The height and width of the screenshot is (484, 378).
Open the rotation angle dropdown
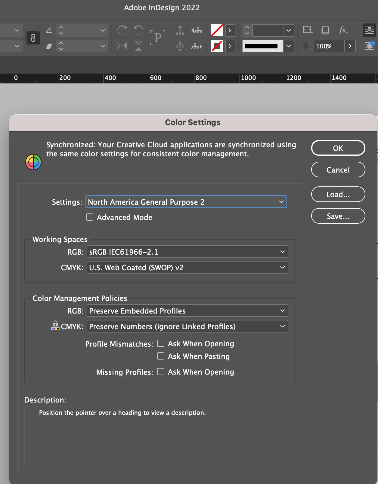coord(103,30)
